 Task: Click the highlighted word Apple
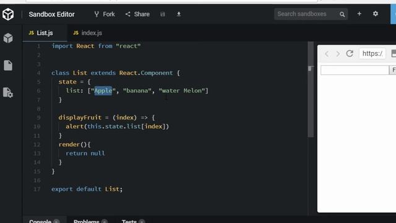click(103, 90)
